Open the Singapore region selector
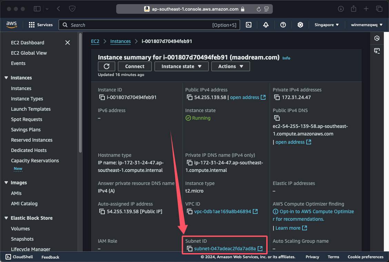This screenshot has width=389, height=262. pyautogui.click(x=327, y=25)
